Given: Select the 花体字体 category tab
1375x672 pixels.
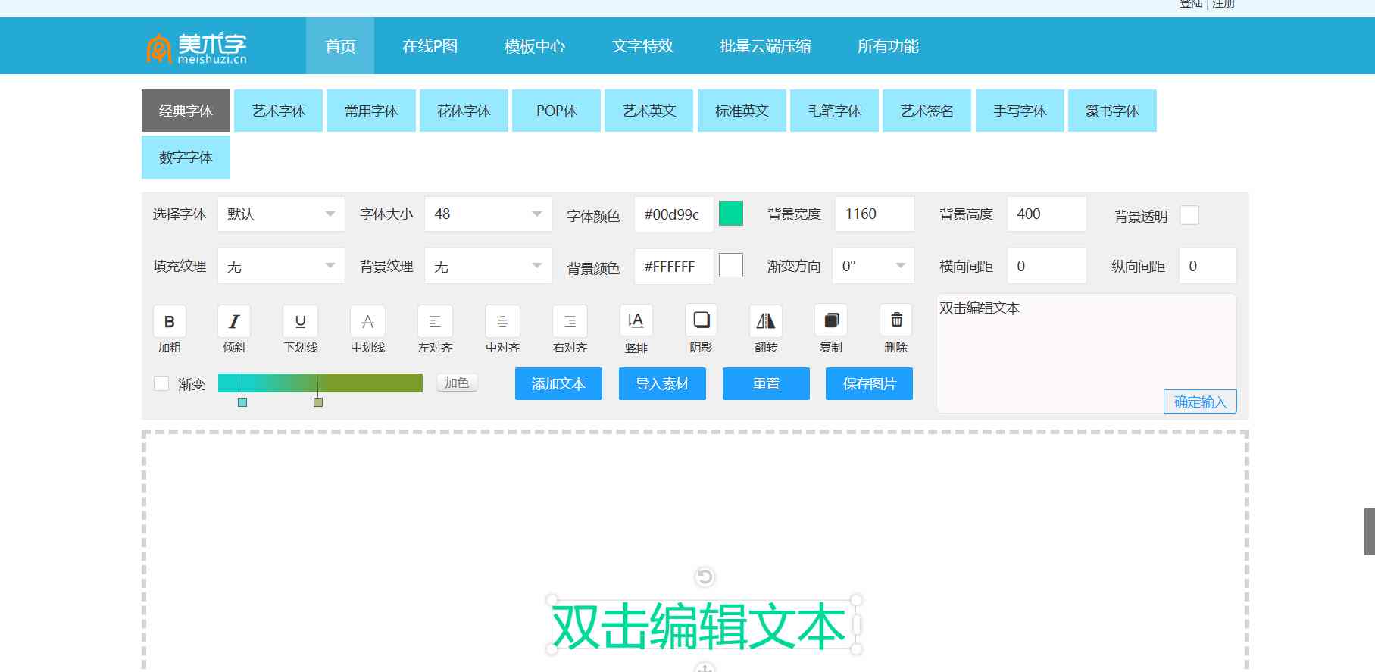Looking at the screenshot, I should 464,111.
